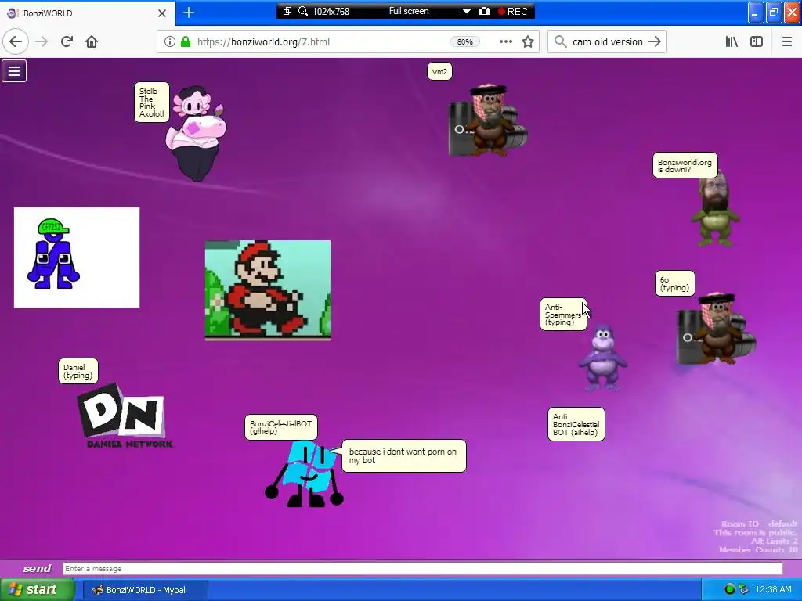Reset the 80% zoom level badge
The height and width of the screenshot is (601, 802).
(x=465, y=42)
